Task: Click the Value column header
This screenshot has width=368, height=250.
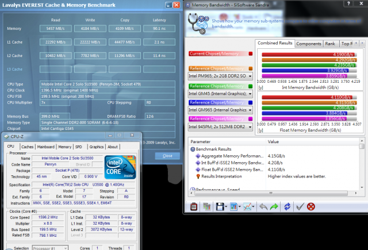Action: [x=313, y=141]
